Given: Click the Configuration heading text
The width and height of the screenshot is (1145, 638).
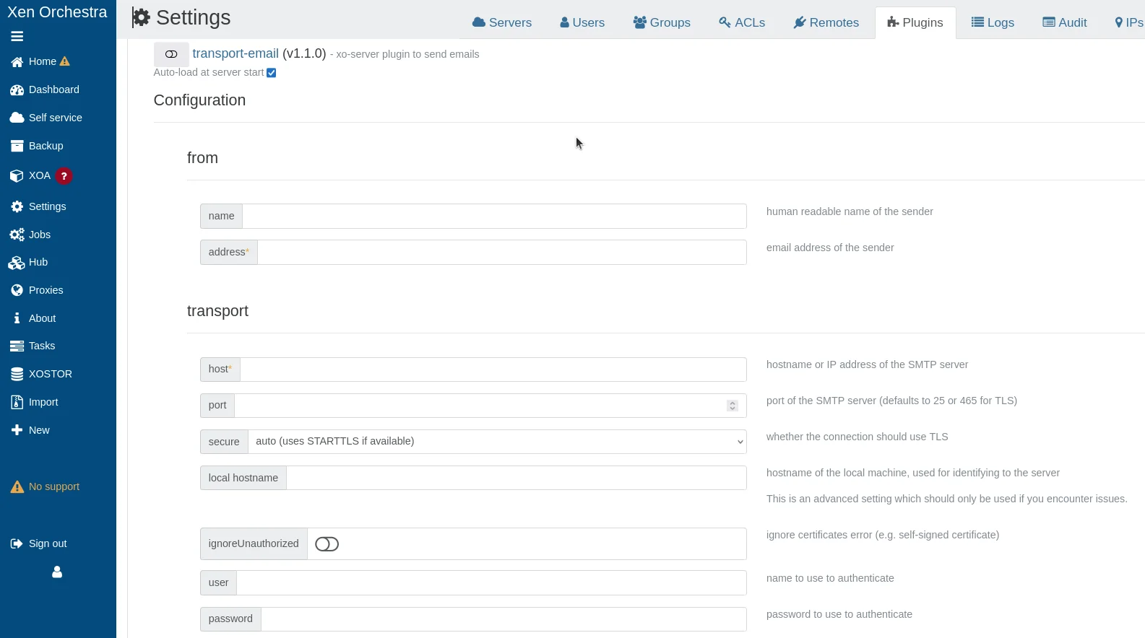Looking at the screenshot, I should click(199, 100).
